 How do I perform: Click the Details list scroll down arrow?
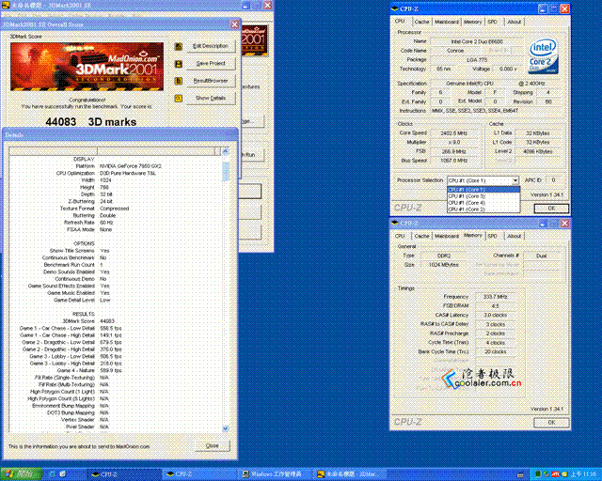pos(226,428)
